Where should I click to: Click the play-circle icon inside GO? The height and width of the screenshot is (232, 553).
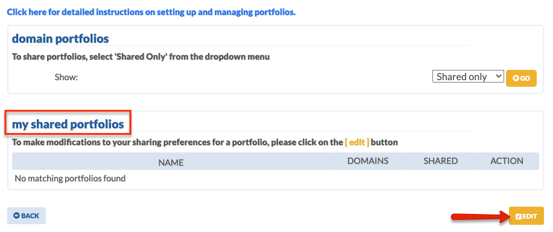coord(516,78)
